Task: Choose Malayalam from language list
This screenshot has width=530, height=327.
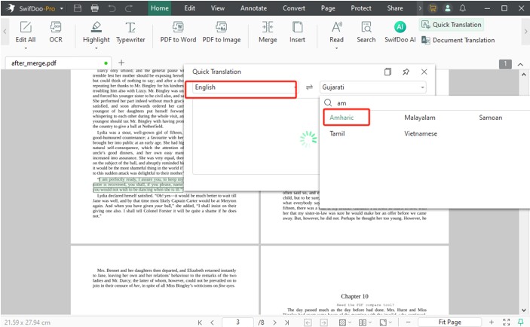Action: pyautogui.click(x=420, y=118)
